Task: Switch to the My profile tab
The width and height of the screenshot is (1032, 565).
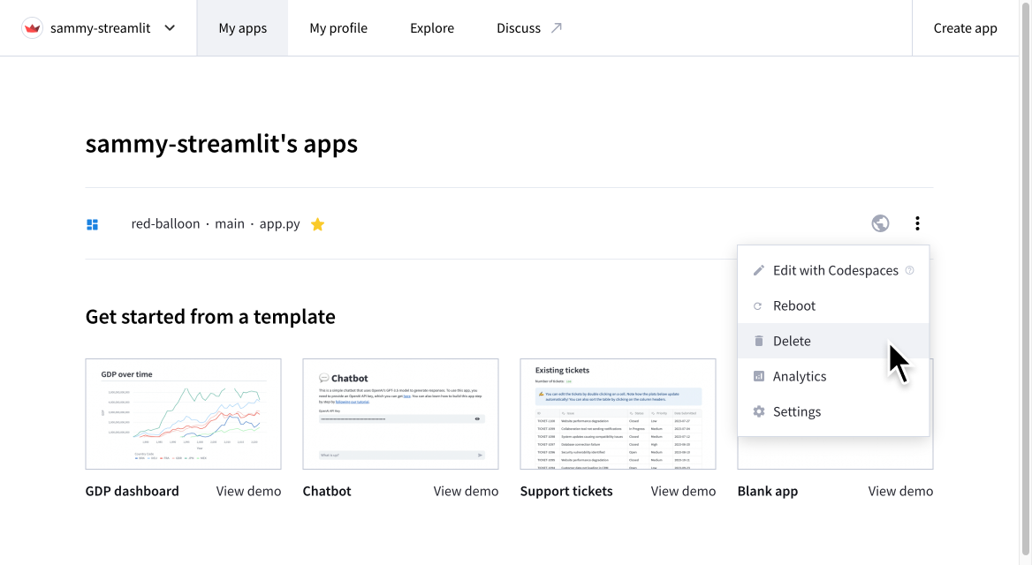Action: (338, 27)
